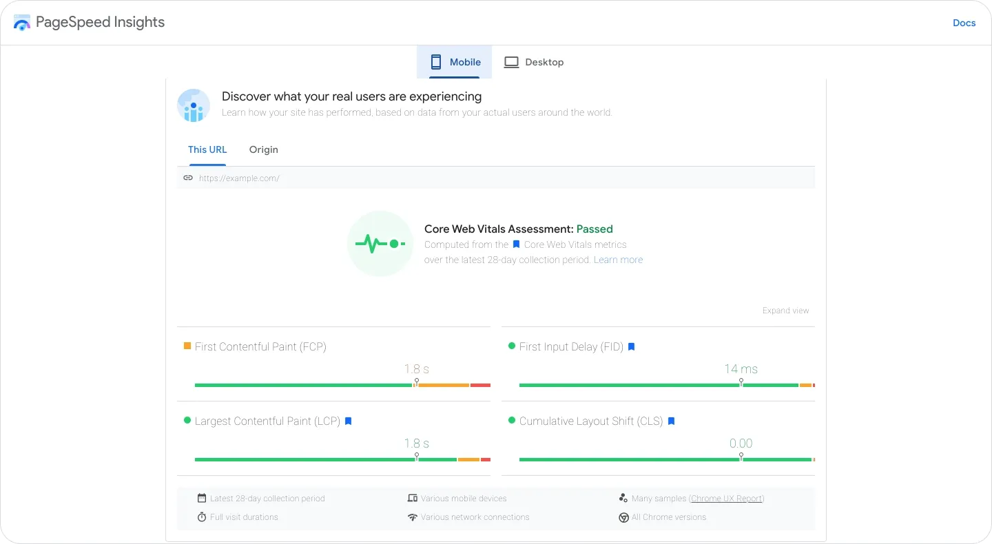Select the This URL tab
This screenshot has height=544, width=992.
pos(207,149)
